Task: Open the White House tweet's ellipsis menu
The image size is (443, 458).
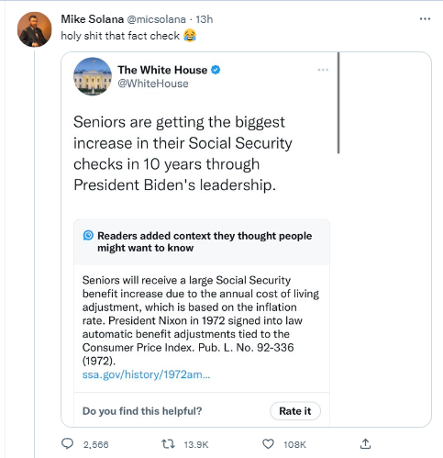Action: click(323, 70)
